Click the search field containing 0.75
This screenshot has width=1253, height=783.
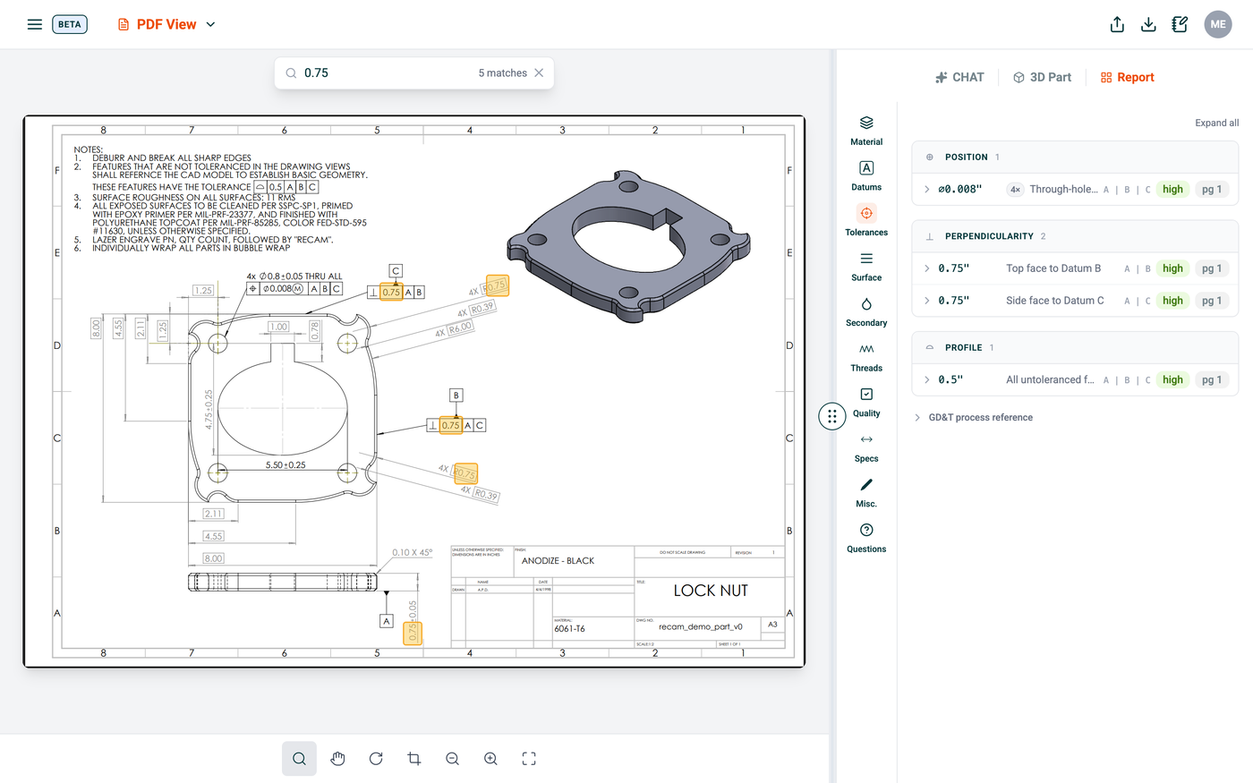[x=413, y=73]
